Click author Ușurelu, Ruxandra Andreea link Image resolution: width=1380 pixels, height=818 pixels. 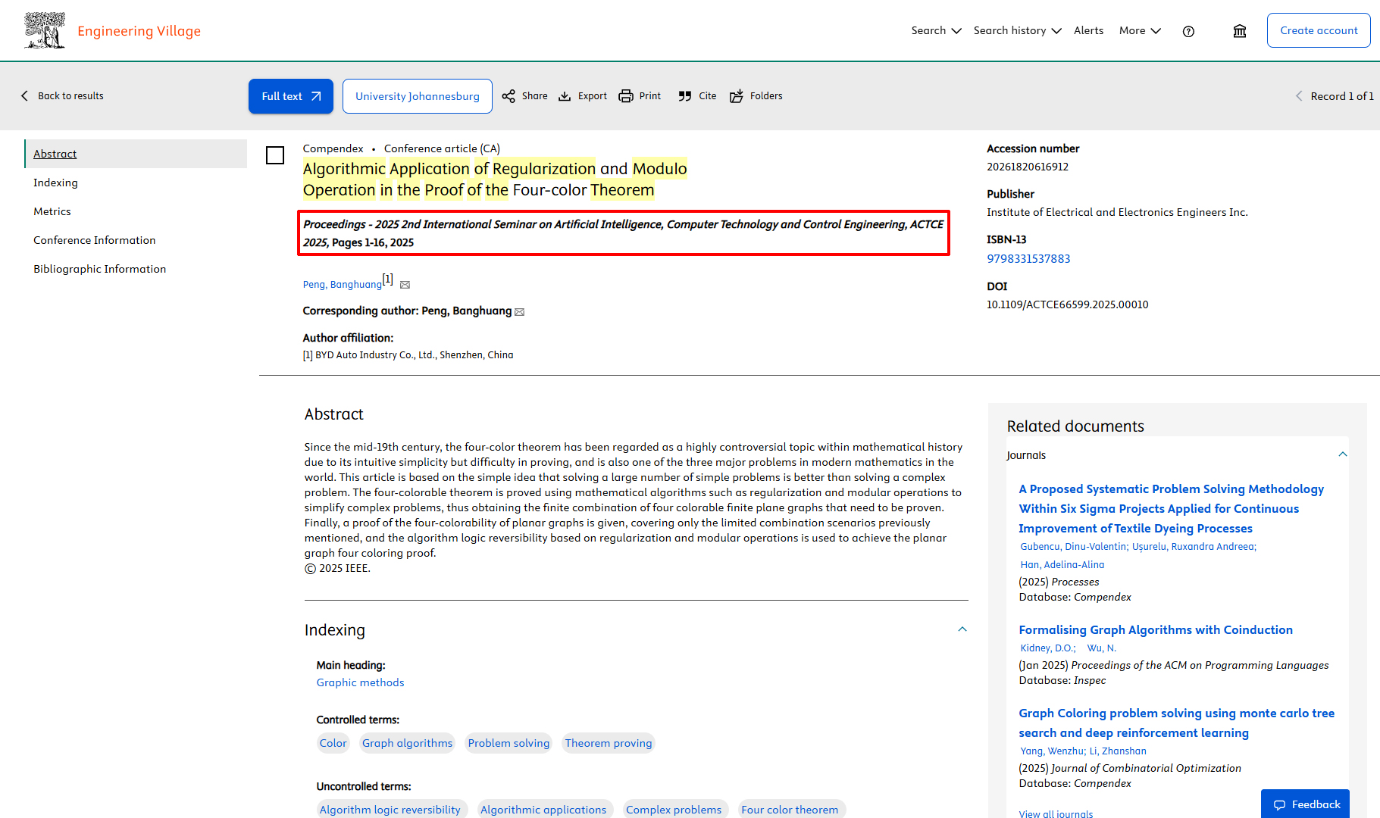pyautogui.click(x=1194, y=547)
